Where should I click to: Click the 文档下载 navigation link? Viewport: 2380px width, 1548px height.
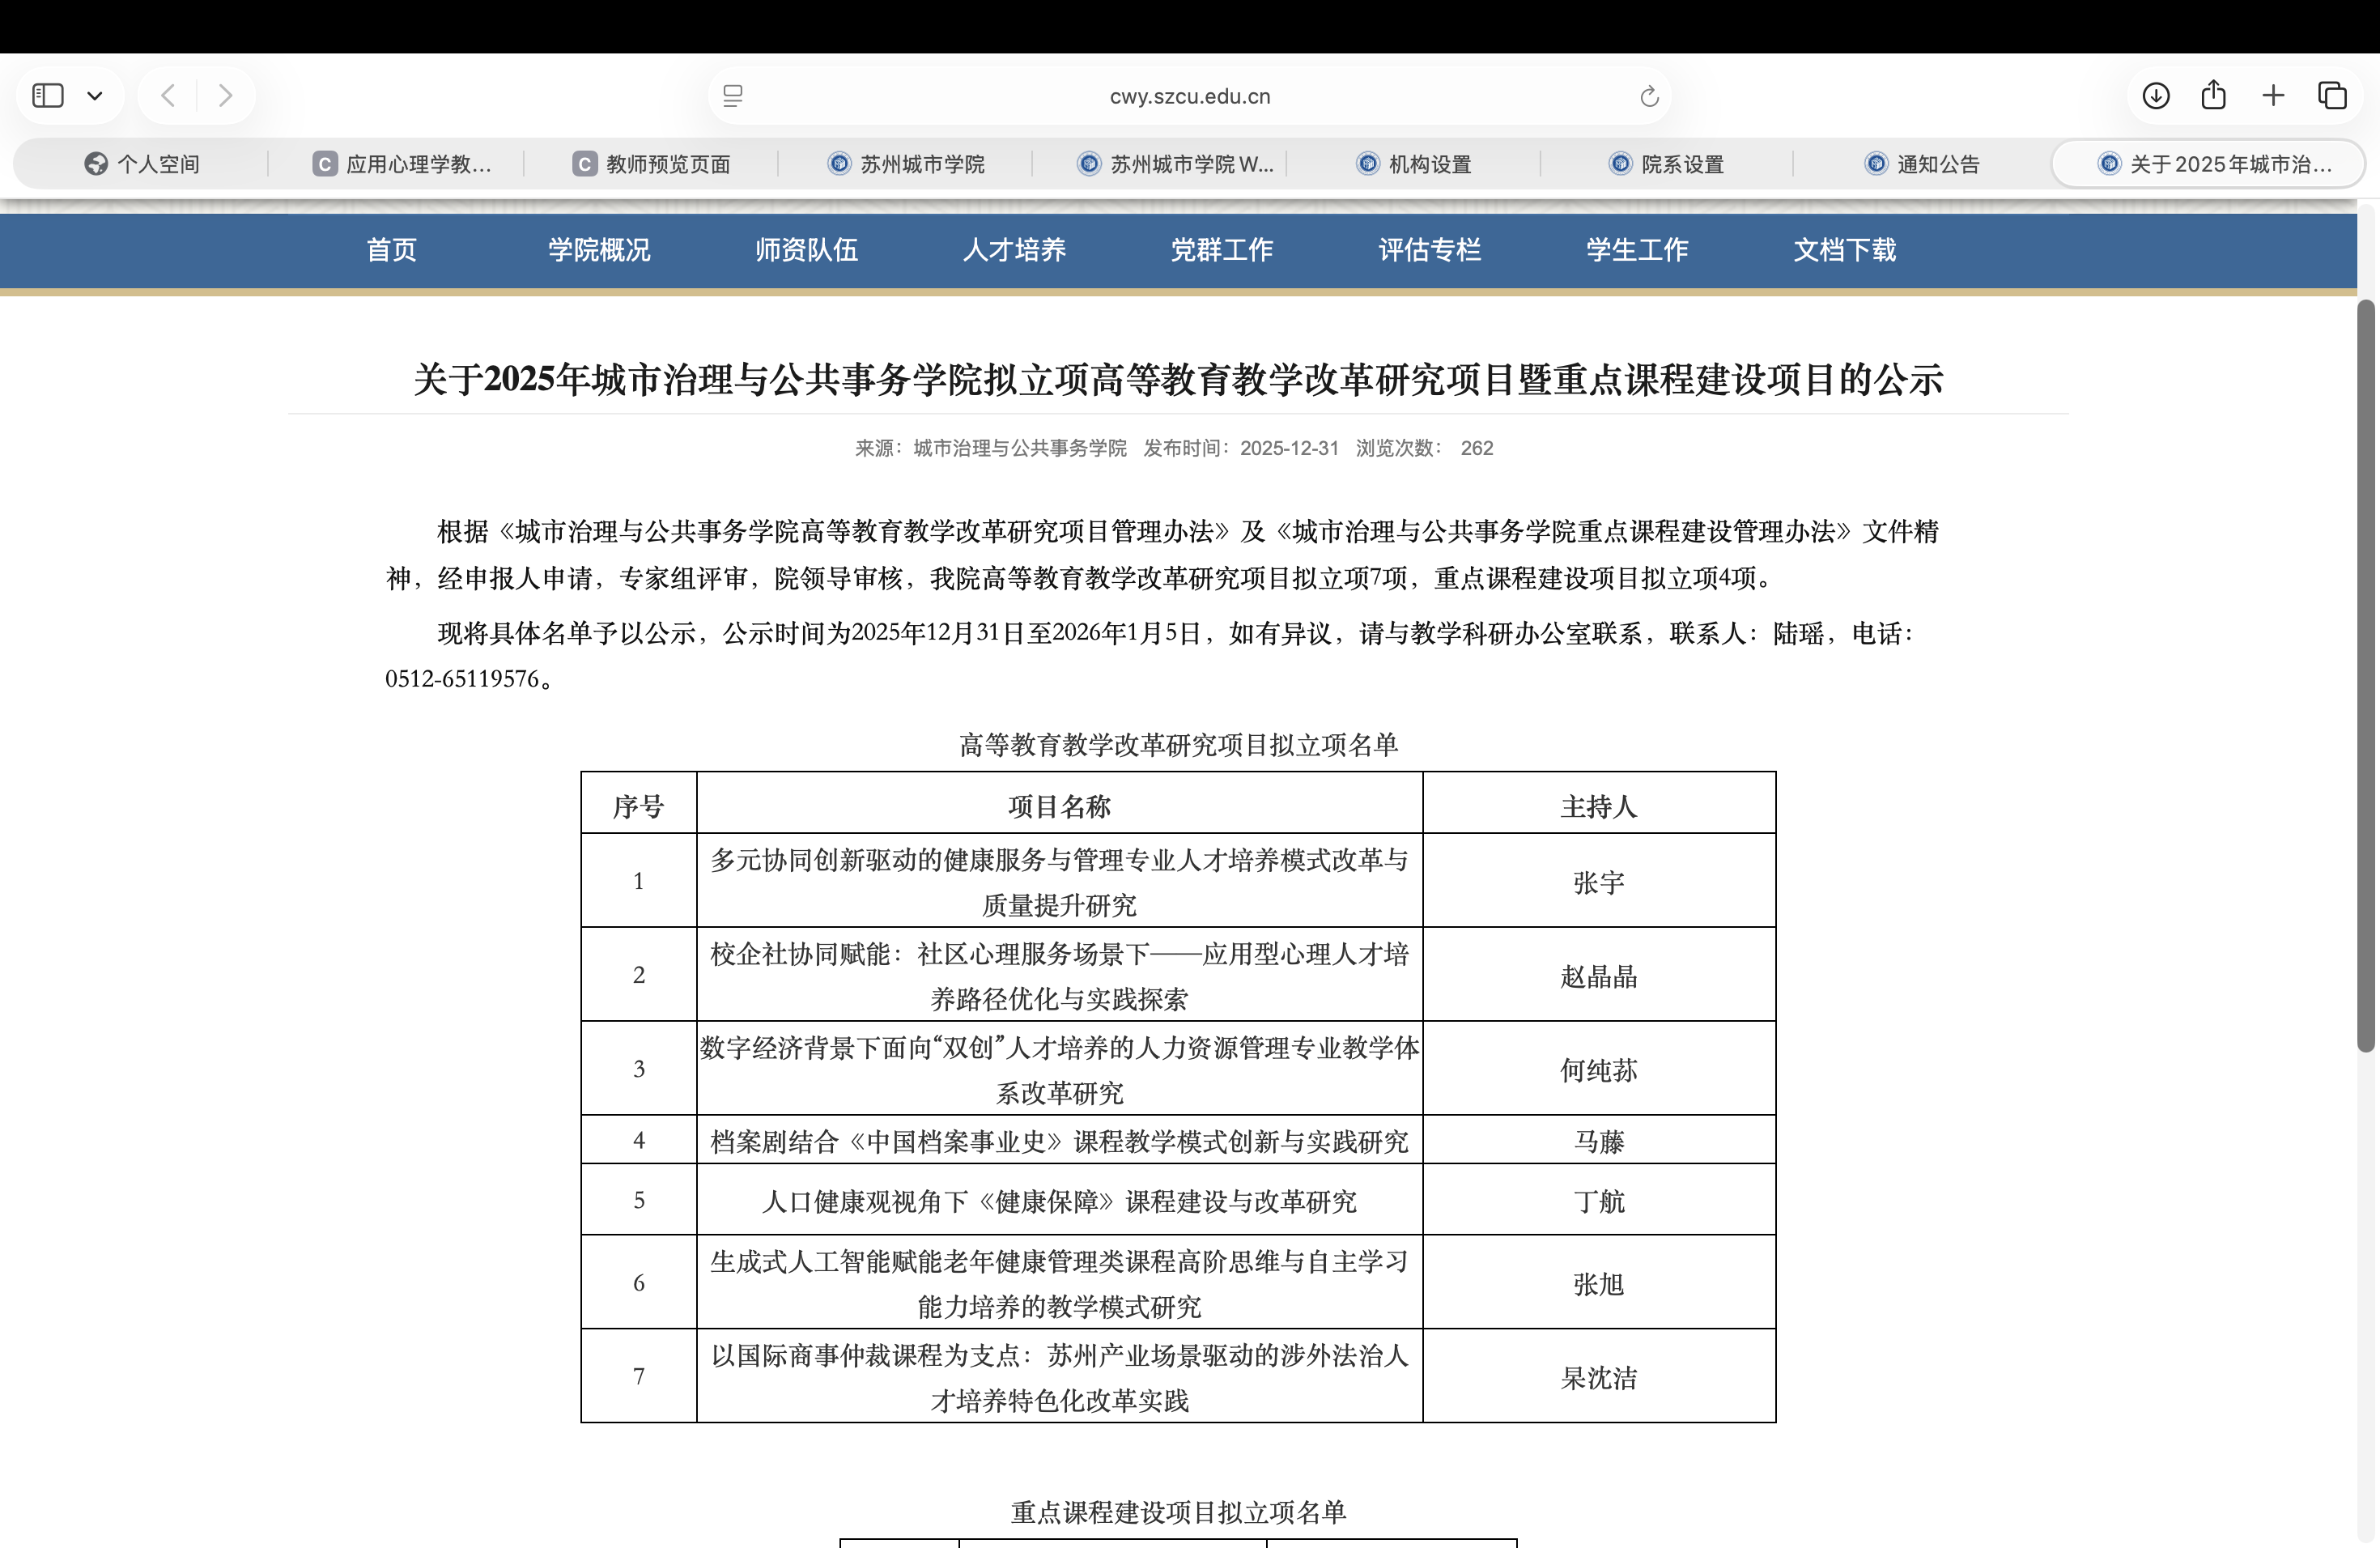tap(1844, 250)
